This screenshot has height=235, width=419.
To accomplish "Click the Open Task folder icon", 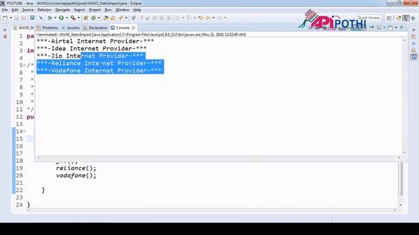I will pyautogui.click(x=113, y=18).
